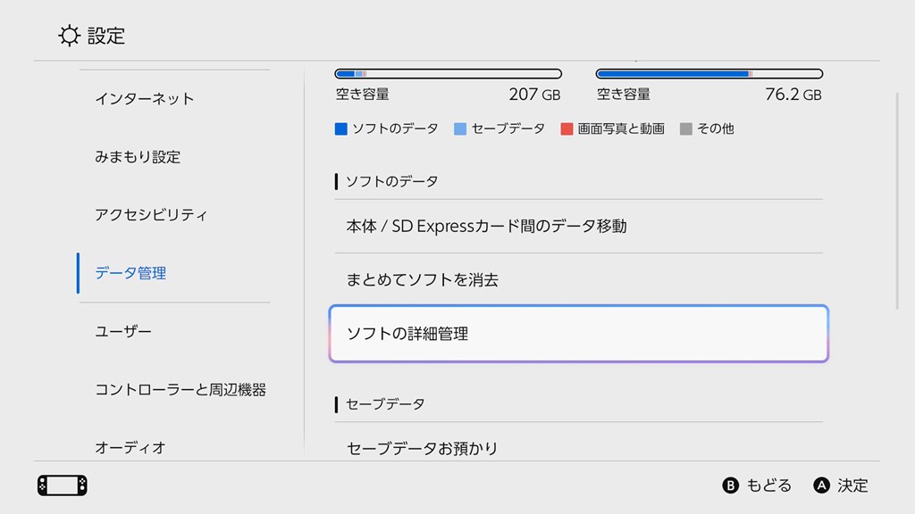Click the blue ソフトのデータ legend square
Viewport: 915px width, 514px height.
[340, 128]
